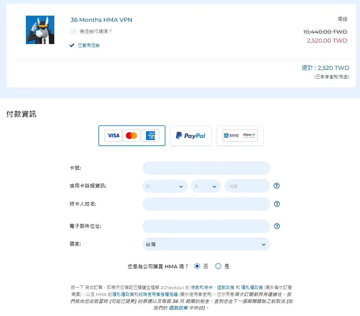This screenshot has height=316, width=360.
Task: Select 是 for company purchase question
Action: pyautogui.click(x=218, y=266)
